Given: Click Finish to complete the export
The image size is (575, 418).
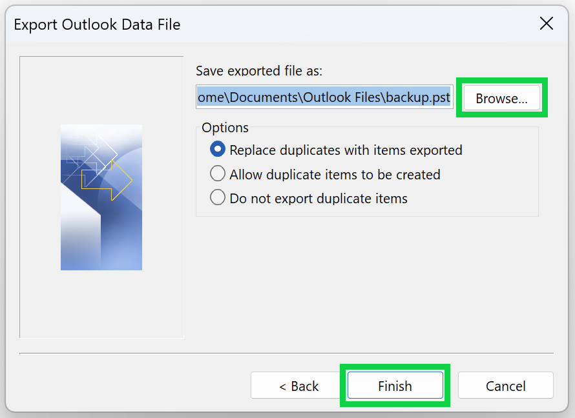Looking at the screenshot, I should (395, 386).
